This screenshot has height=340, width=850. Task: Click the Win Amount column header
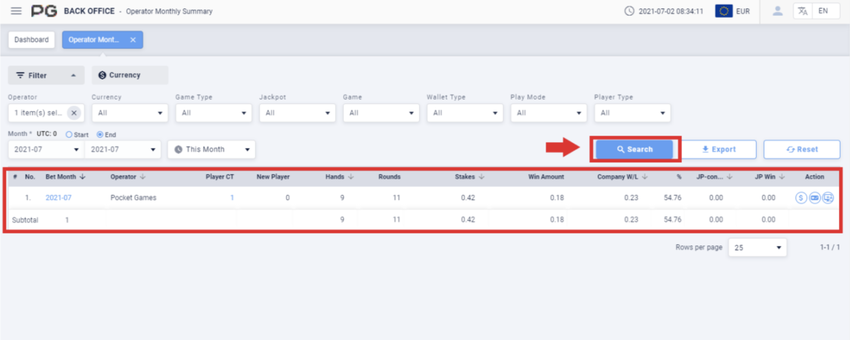546,177
